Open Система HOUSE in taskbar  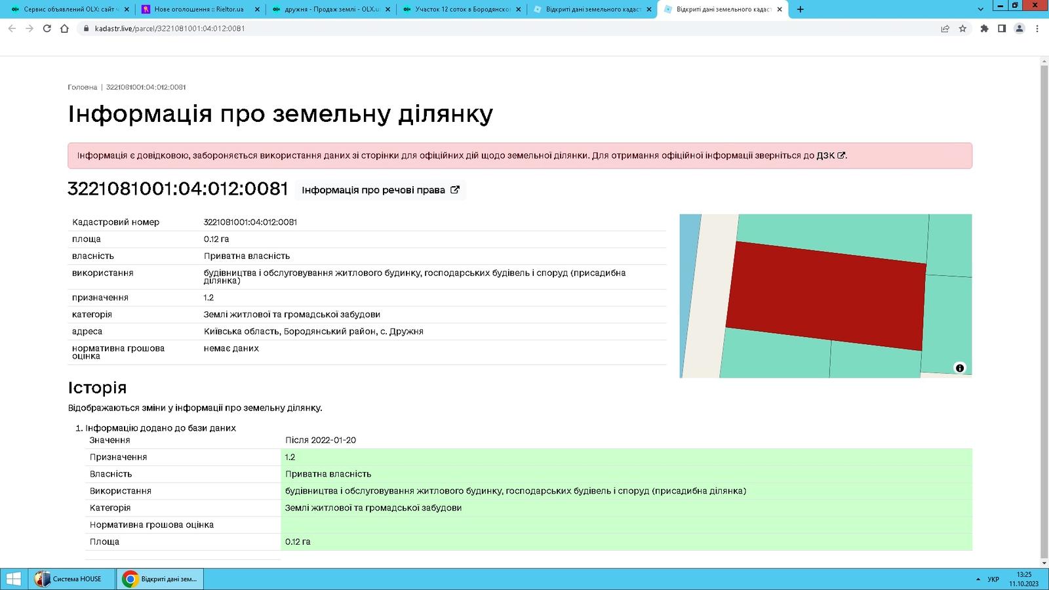[69, 579]
